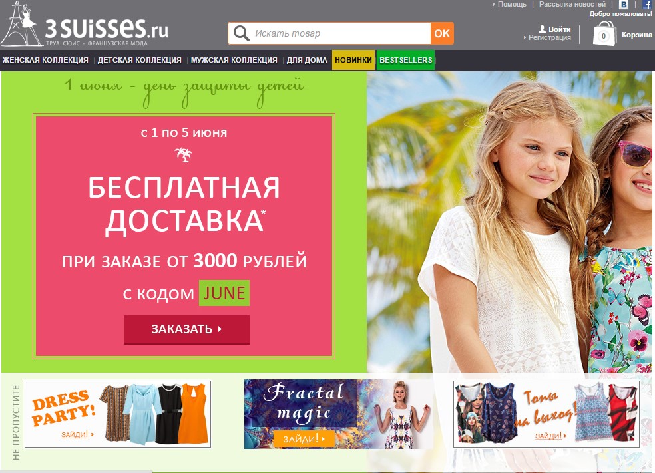Expand ДЛЯ ДОМА menu
Screen dimensions: 655x473
[x=307, y=60]
